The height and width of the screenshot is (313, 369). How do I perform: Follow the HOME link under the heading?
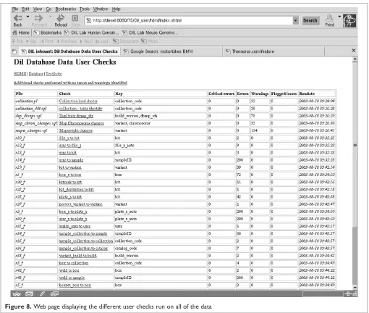click(20, 74)
